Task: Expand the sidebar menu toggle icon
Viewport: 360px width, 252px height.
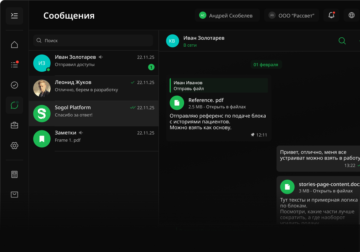Action: point(14,16)
